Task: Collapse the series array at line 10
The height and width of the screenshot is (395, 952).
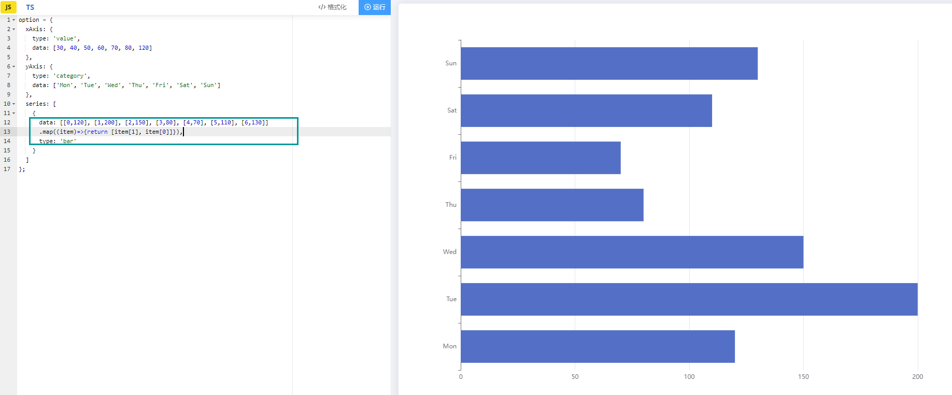Action: click(x=14, y=104)
